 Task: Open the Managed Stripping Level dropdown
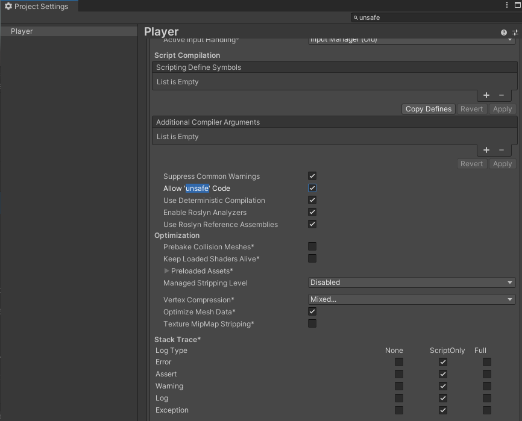coord(412,282)
